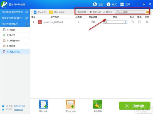The width and height of the screenshot is (153, 114).
Task: Click the output directory path field
Action: pos(130,12)
